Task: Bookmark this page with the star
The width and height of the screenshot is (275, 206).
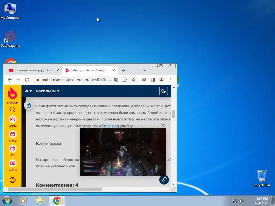Action: [133, 80]
